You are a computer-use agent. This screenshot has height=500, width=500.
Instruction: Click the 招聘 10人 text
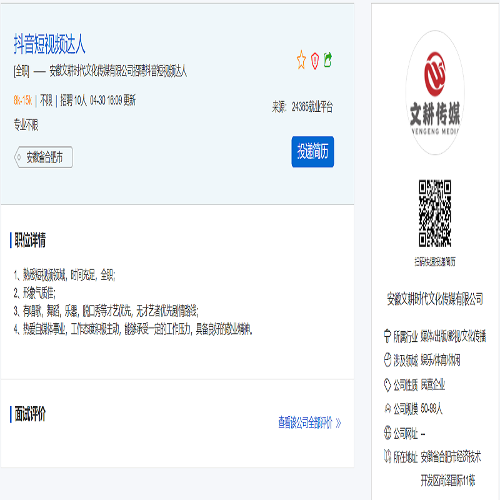click(x=73, y=101)
